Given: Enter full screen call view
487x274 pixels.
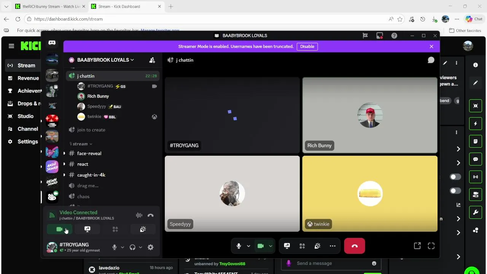Looking at the screenshot, I should [431, 246].
